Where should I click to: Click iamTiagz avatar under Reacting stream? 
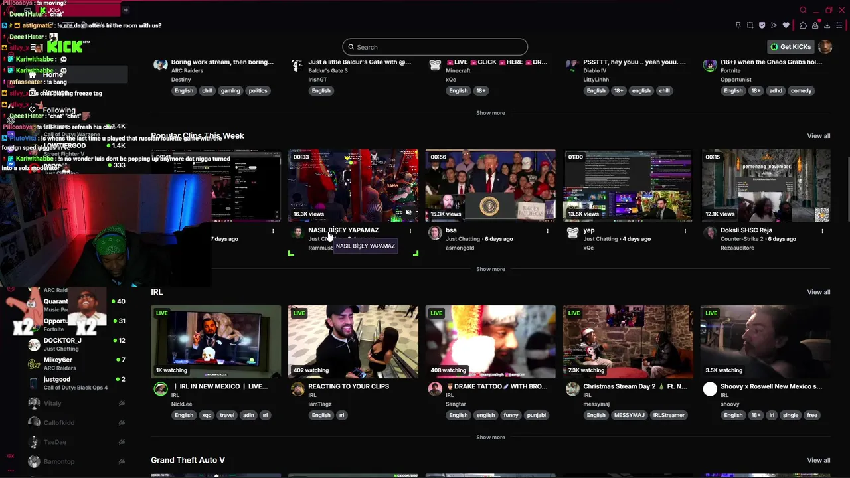pyautogui.click(x=297, y=389)
